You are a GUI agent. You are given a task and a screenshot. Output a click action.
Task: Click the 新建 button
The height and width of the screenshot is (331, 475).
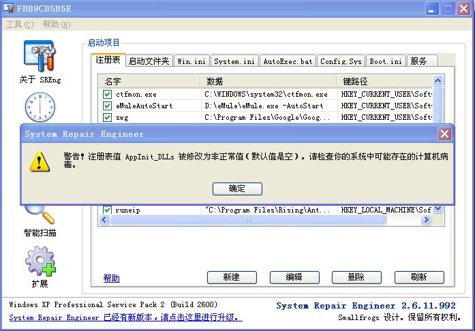tap(232, 277)
